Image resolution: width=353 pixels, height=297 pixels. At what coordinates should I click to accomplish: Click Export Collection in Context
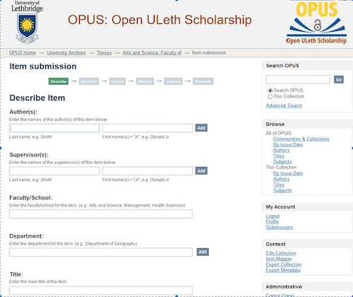(284, 264)
